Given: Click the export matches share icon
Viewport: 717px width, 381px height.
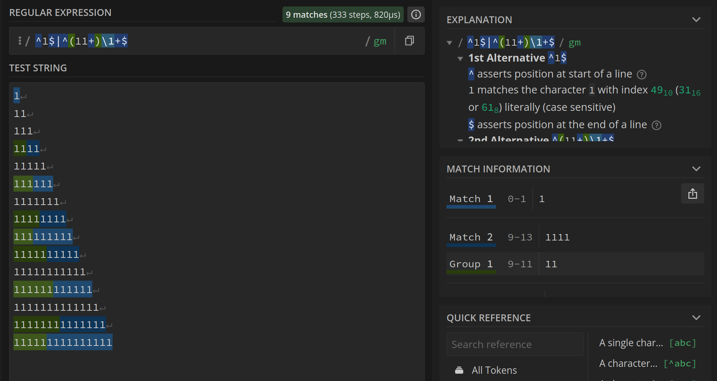Looking at the screenshot, I should [692, 194].
